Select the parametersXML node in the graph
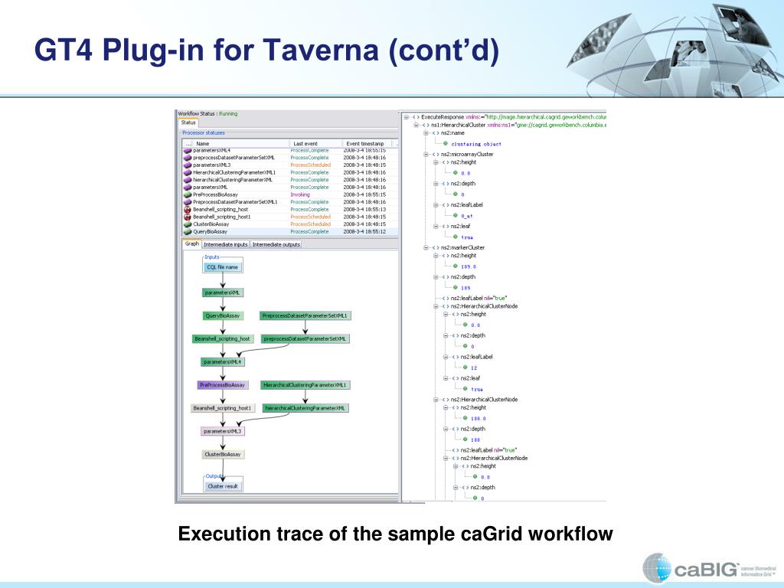Screen dimensions: 784x588 223,292
